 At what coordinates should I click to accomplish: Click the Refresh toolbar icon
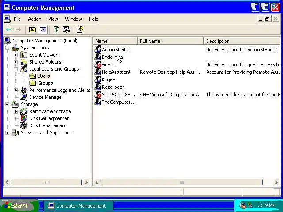point(56,30)
